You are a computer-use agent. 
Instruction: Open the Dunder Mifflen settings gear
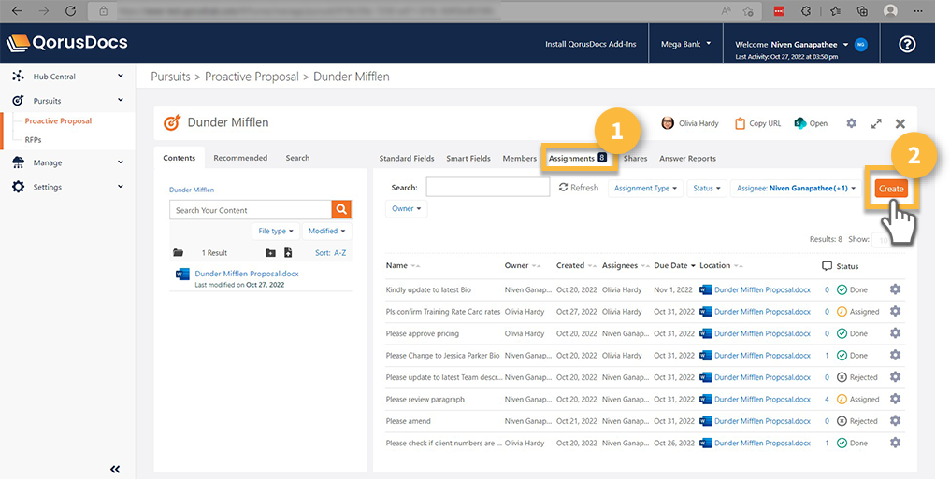(851, 123)
